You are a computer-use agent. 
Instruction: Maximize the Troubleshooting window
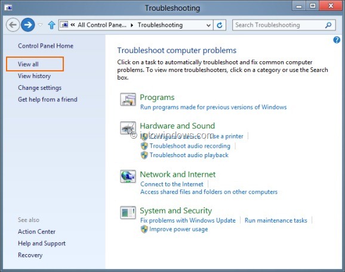pyautogui.click(x=312, y=6)
